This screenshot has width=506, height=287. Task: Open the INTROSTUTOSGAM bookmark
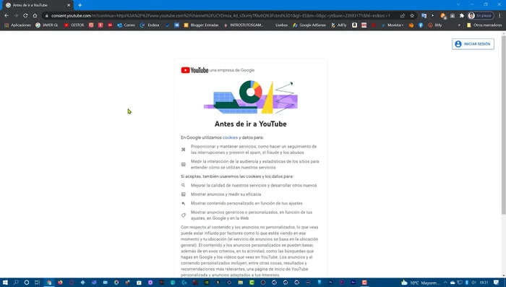click(244, 25)
